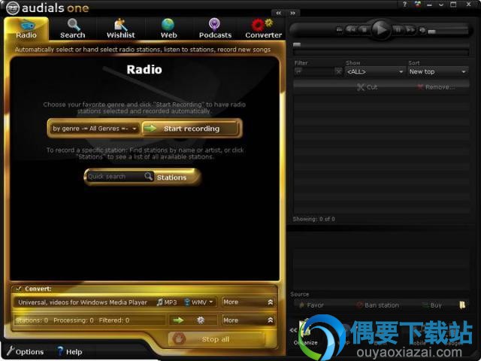Click the pause button in the player

click(x=398, y=30)
